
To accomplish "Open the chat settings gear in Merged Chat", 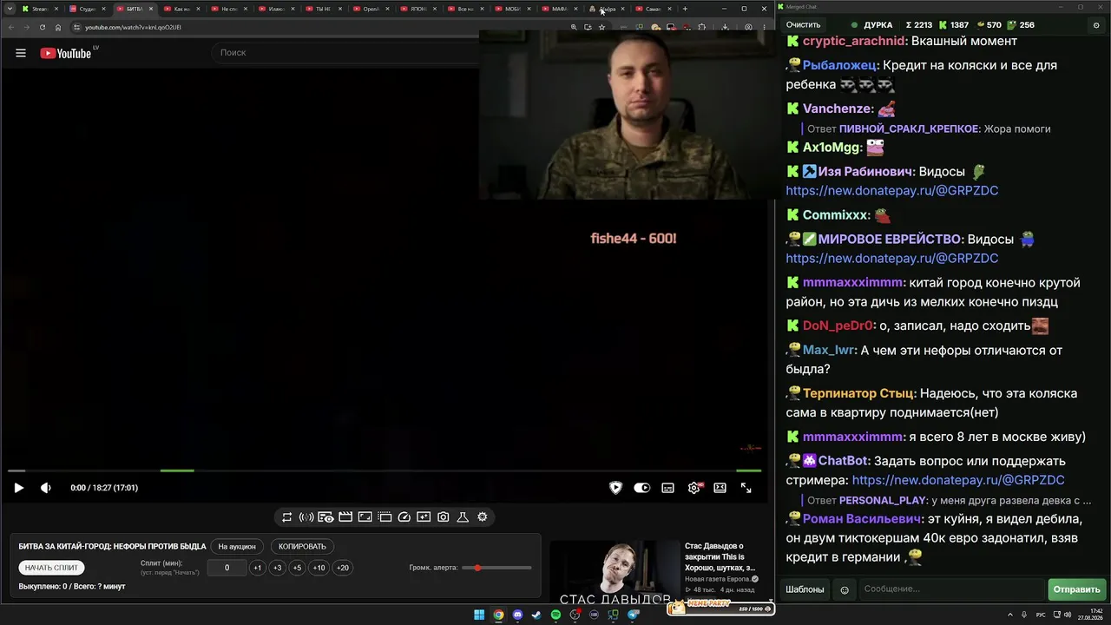I will [x=1096, y=25].
